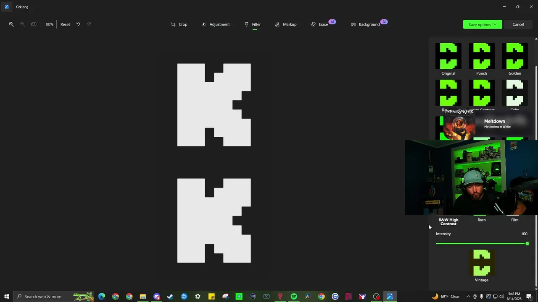538x302 pixels.
Task: Click the Kick.png window title
Action: (22, 7)
